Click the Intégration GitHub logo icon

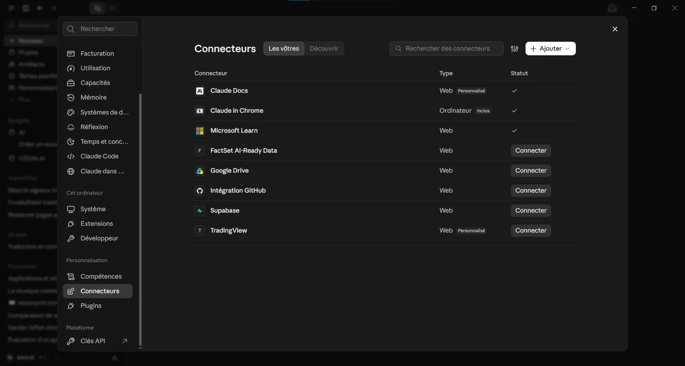click(200, 191)
